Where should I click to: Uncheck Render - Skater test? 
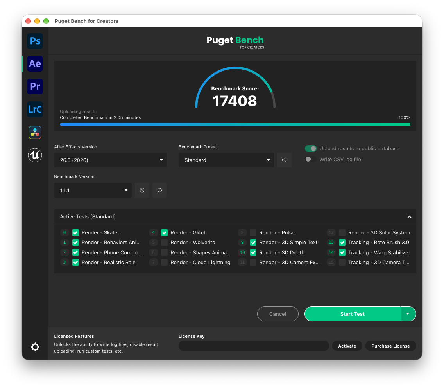75,233
